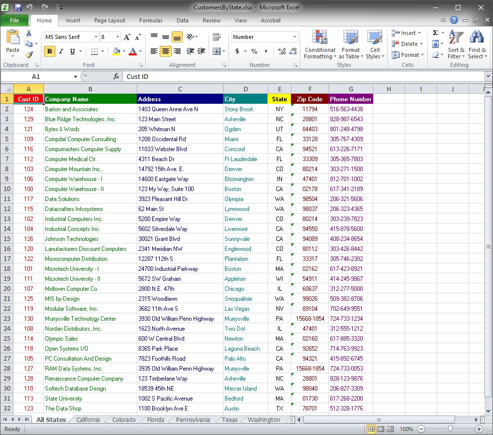The image size is (493, 435).
Task: Open the Page Layout ribbon tab
Action: tap(110, 20)
